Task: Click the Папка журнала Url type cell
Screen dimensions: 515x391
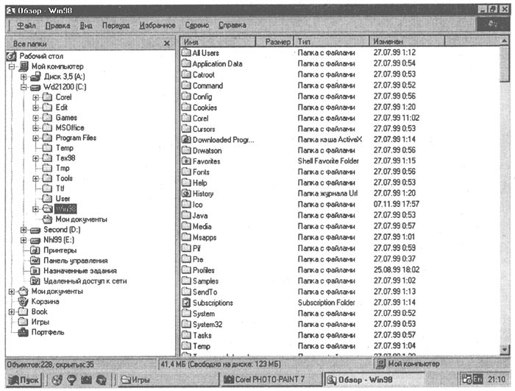Action: pos(327,194)
